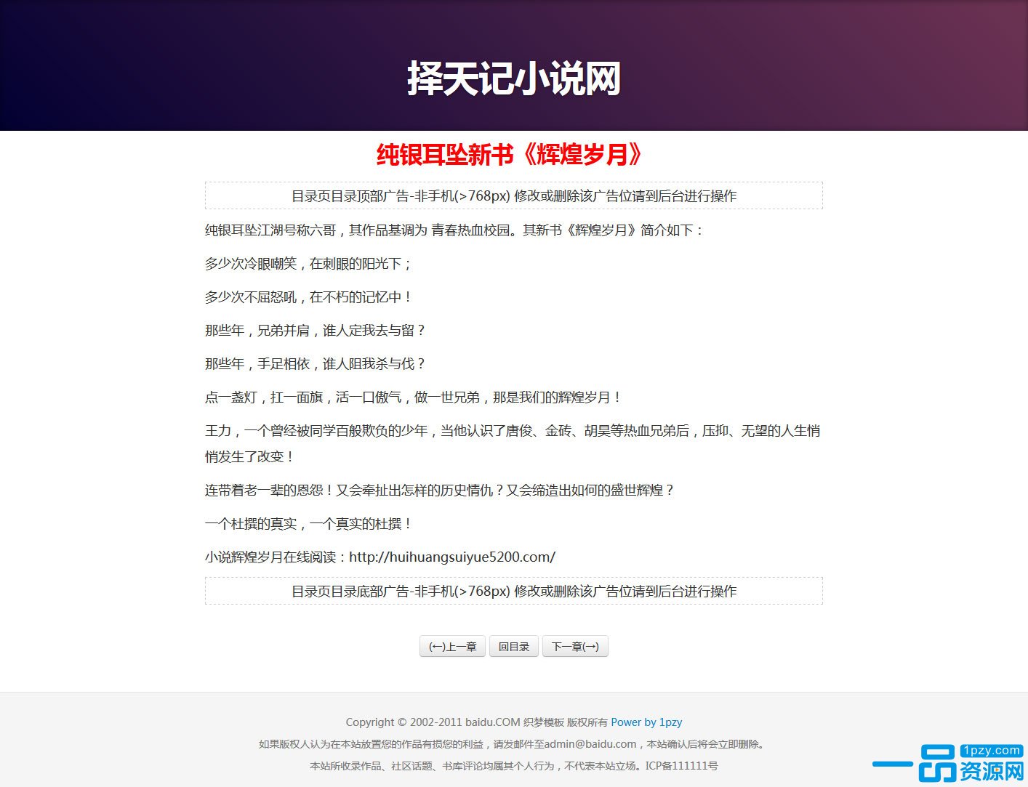Return to the table of contents (回目录)
The image size is (1028, 787).
(514, 646)
